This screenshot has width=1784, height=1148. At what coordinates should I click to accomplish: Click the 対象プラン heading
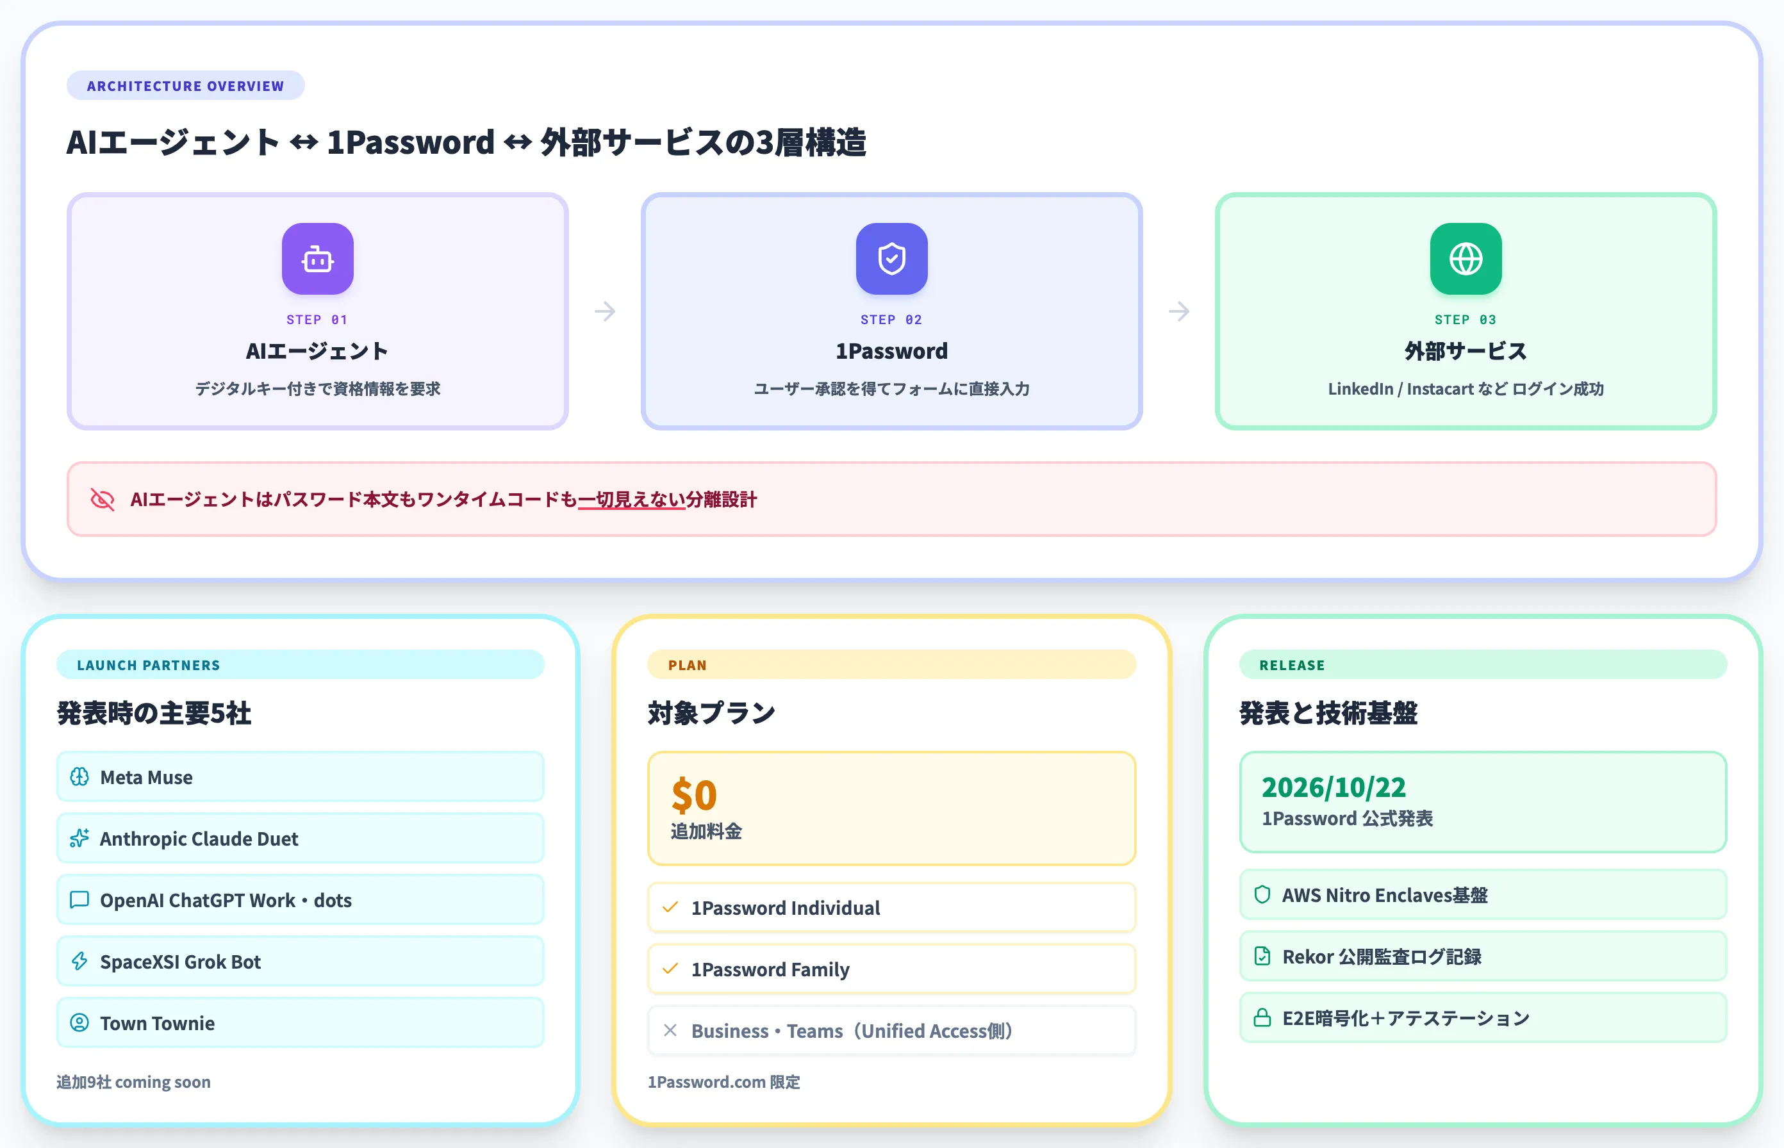click(x=711, y=714)
